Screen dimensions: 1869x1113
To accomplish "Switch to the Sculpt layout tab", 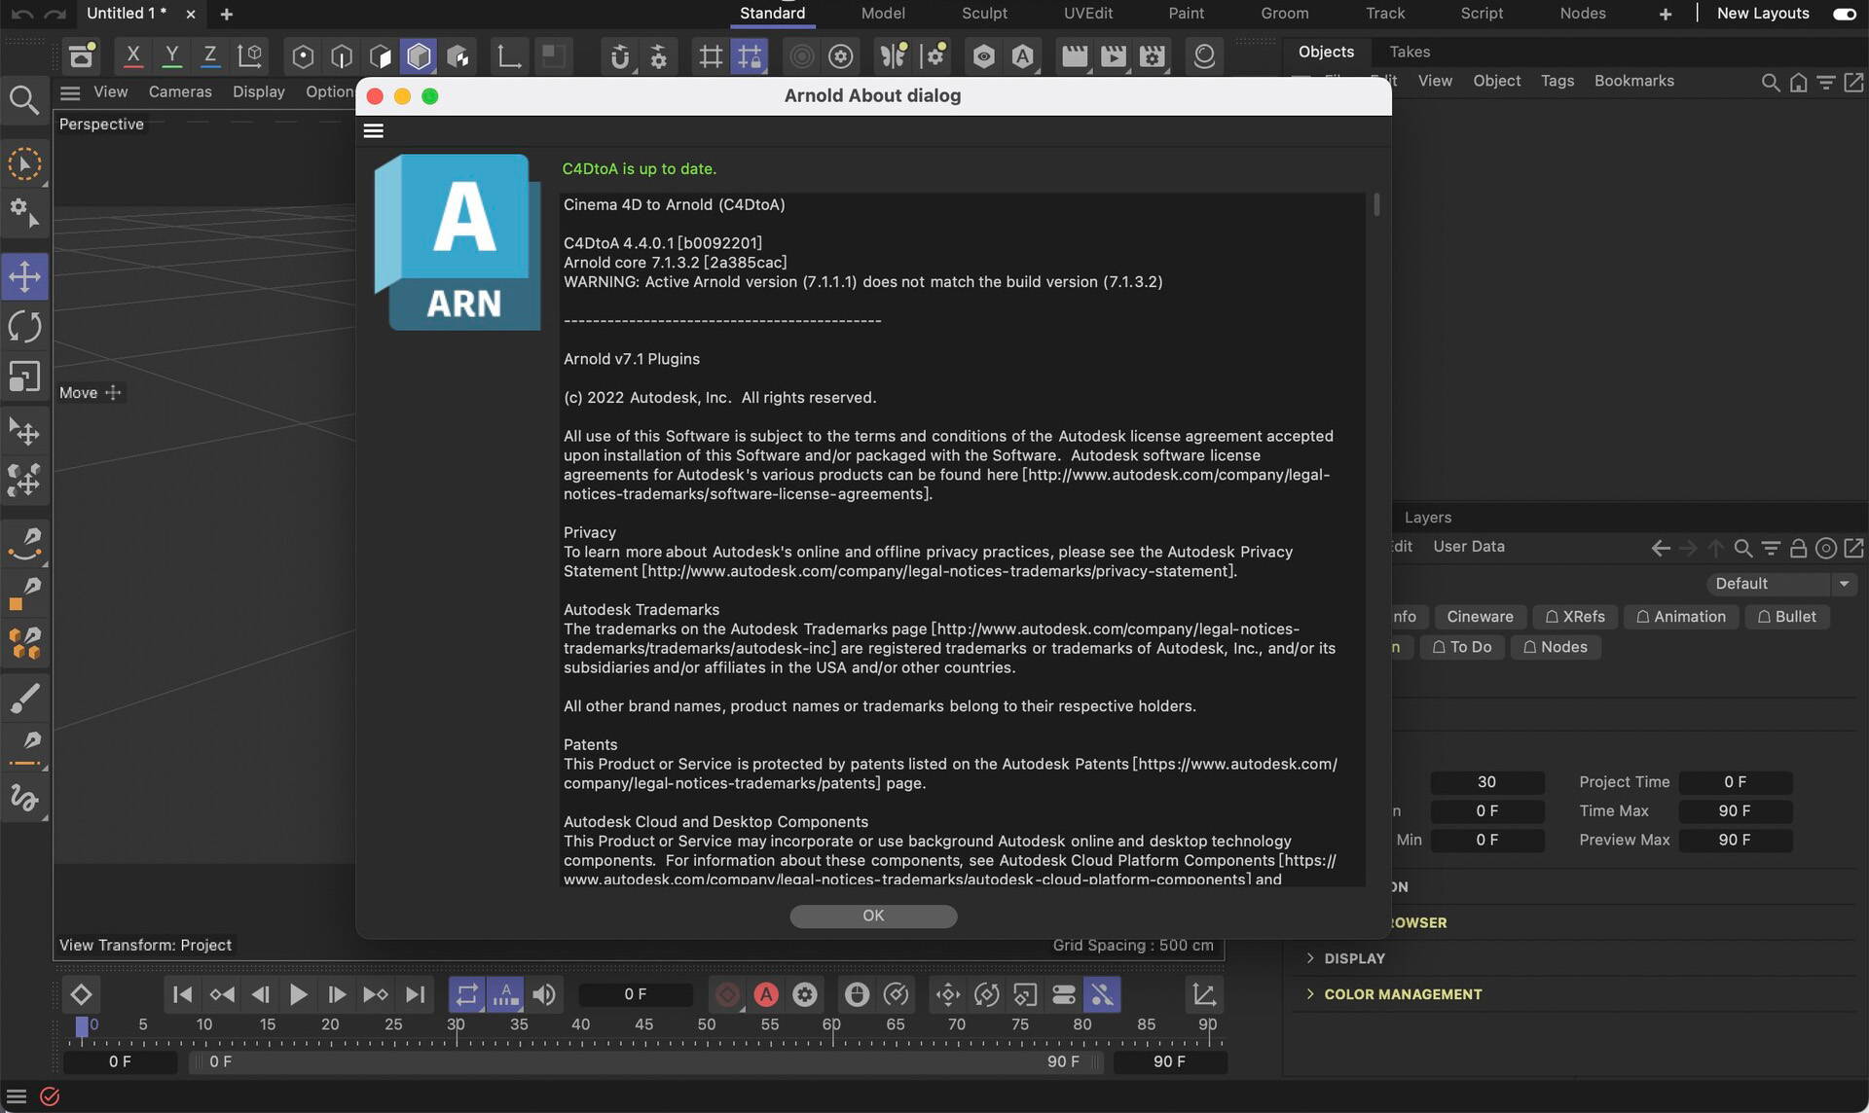I will tap(984, 14).
